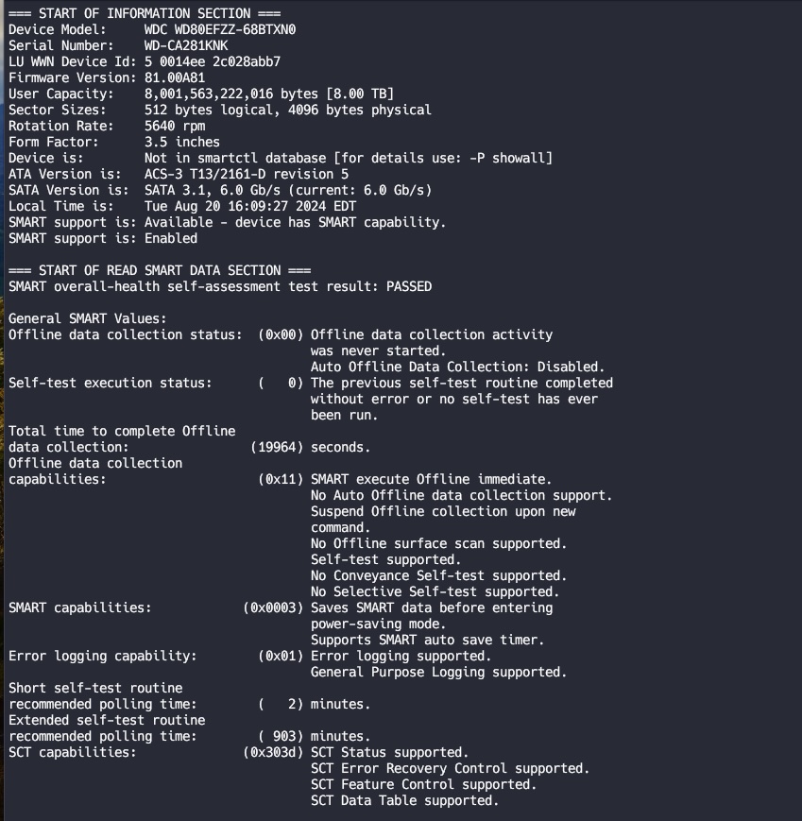
Task: Click the General SMART Values label
Action: tap(87, 318)
